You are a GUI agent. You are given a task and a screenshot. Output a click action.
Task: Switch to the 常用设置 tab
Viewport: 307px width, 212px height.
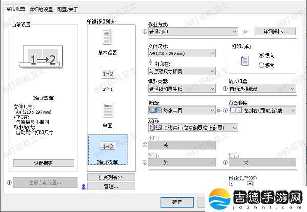tap(15, 9)
